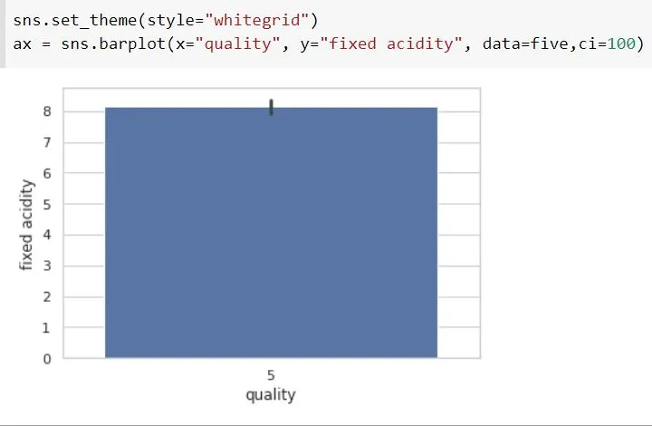Click the "whitegrid" string in code
The width and height of the screenshot is (652, 426).
pos(256,20)
